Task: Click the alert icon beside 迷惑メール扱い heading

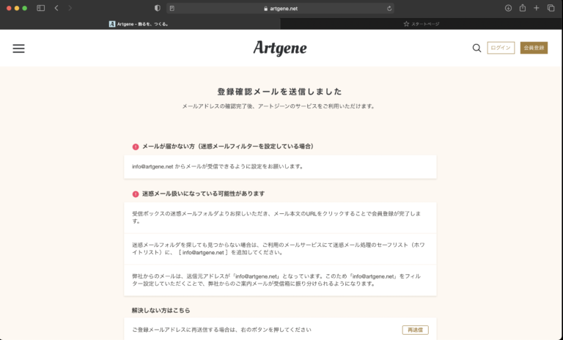Action: tap(135, 193)
